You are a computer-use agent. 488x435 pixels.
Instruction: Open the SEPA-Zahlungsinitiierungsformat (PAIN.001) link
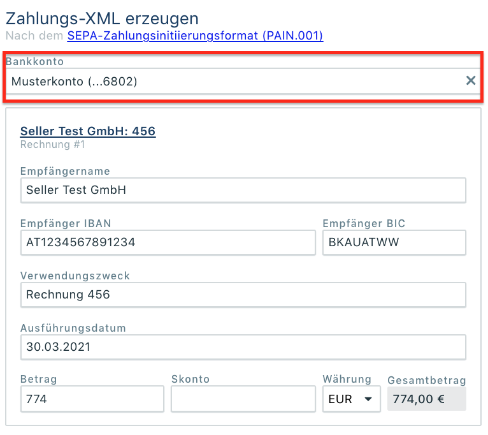coord(195,36)
